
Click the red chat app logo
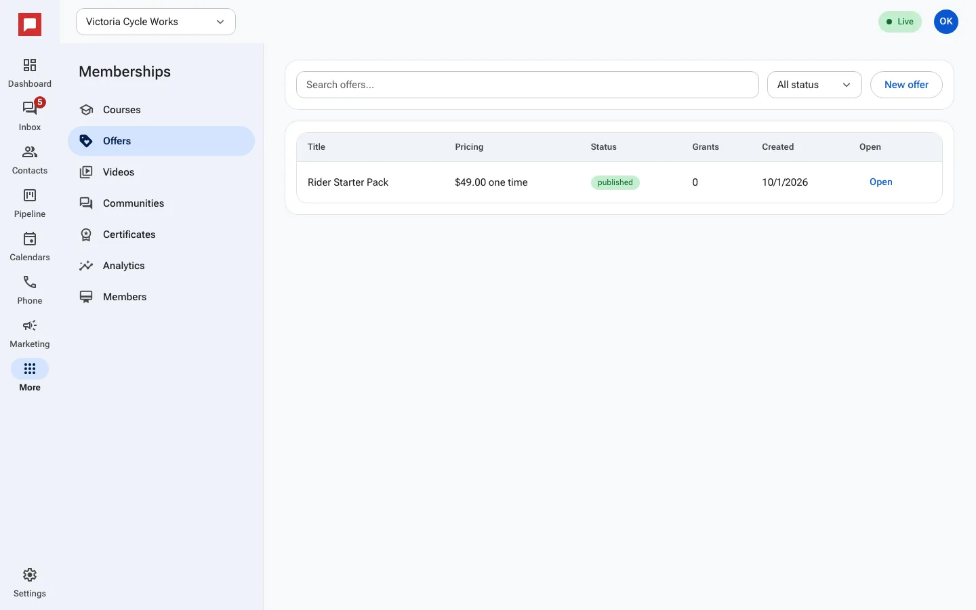(30, 25)
